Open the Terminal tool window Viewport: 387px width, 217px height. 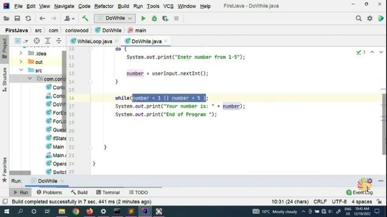click(108, 192)
